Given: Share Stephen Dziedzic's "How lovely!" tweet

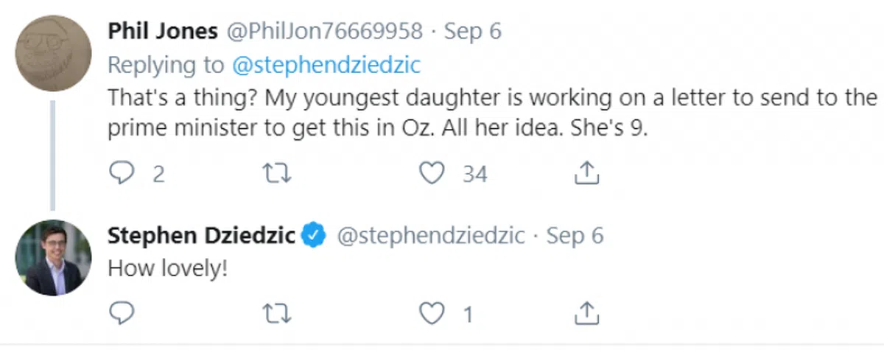Looking at the screenshot, I should tap(584, 315).
